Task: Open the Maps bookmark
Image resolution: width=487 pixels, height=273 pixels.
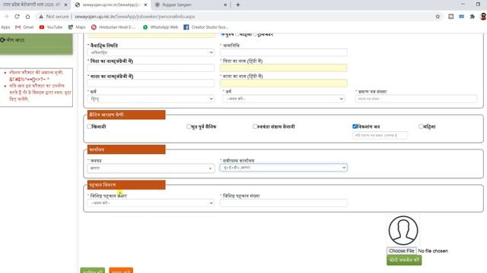Action: point(77,27)
